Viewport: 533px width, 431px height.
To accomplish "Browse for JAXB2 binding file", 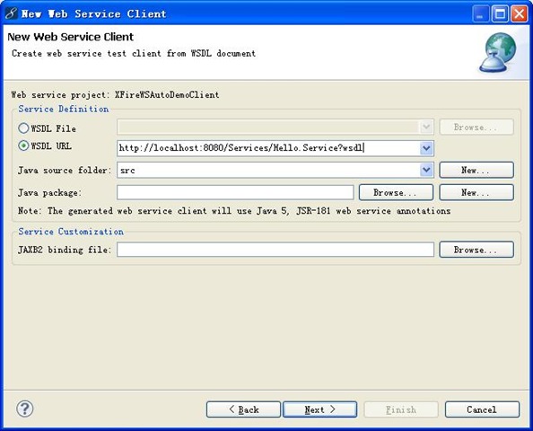I will click(x=476, y=250).
